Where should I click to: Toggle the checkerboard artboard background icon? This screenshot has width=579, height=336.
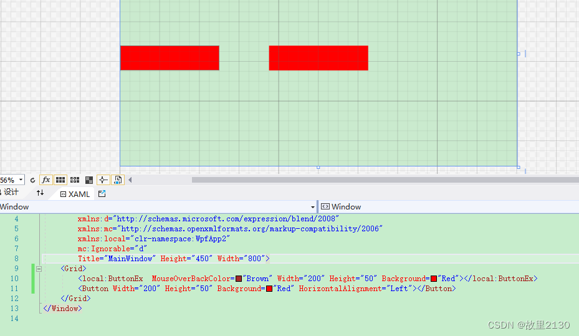pos(89,180)
